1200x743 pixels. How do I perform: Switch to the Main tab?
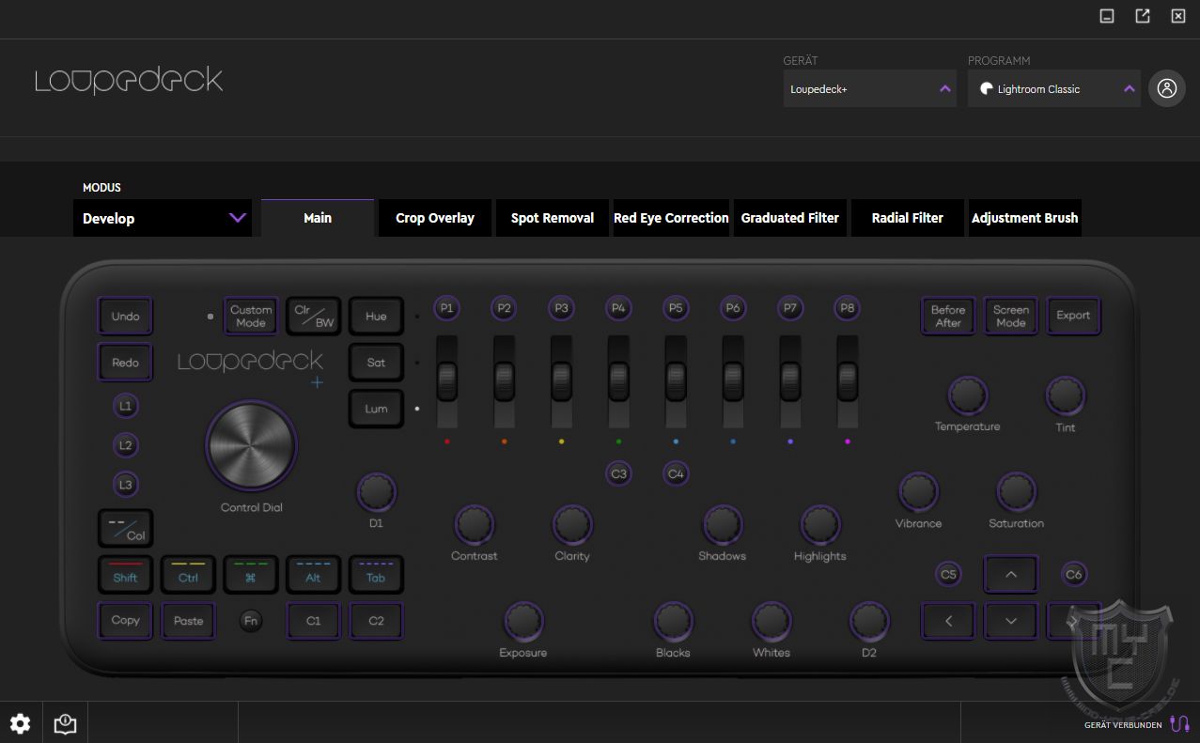(x=318, y=218)
